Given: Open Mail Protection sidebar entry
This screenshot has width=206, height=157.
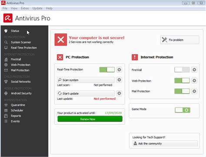Looking at the screenshot, I should pyautogui.click(x=20, y=70).
